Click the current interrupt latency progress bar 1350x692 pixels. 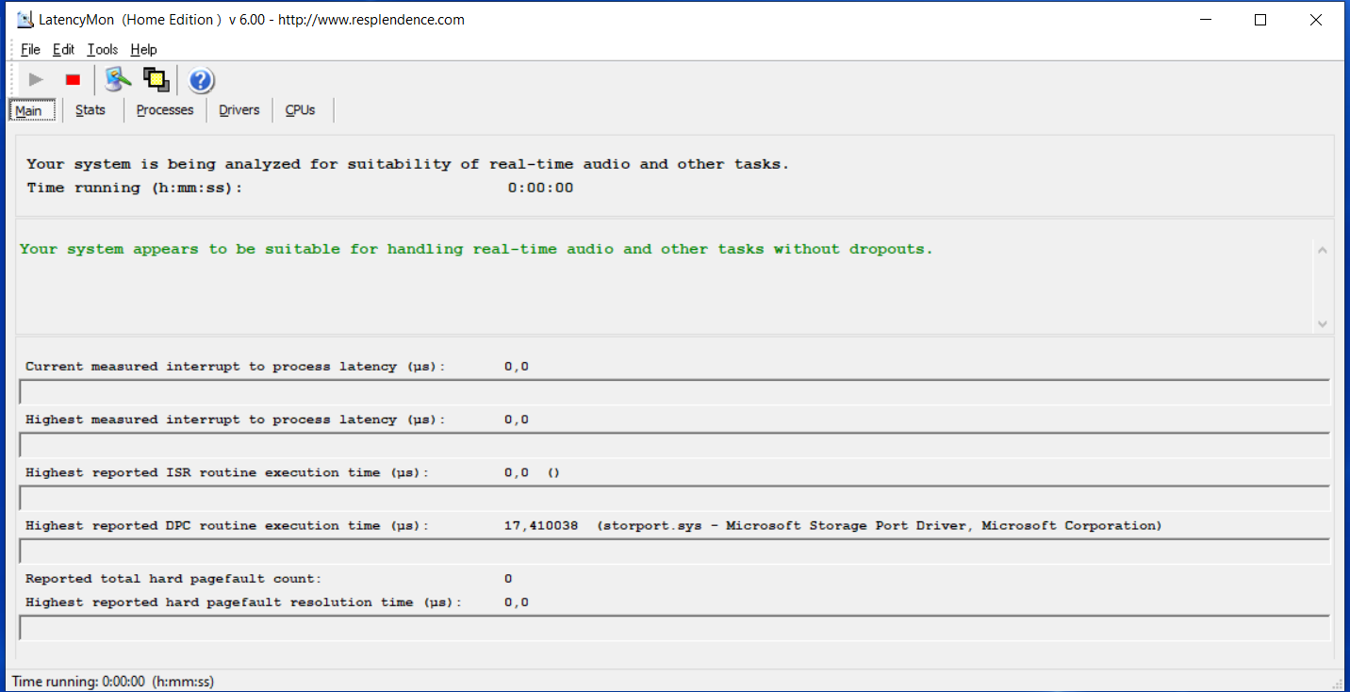674,391
